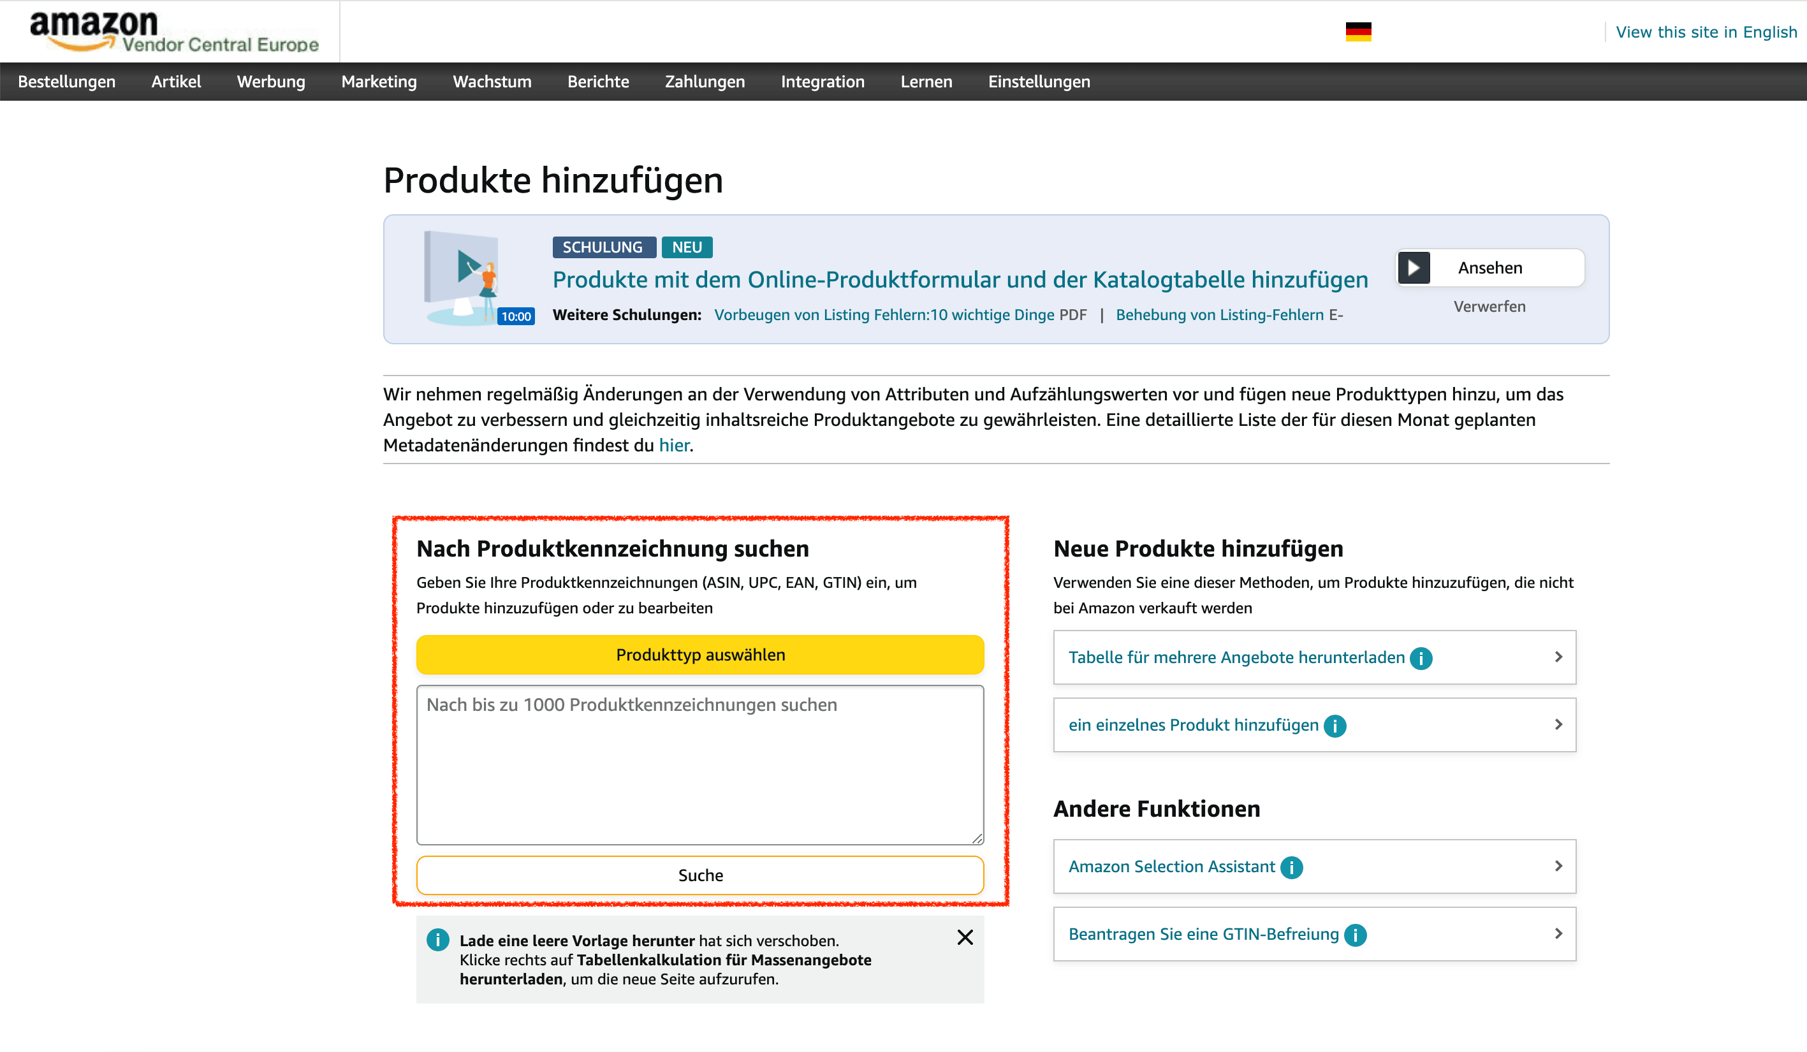This screenshot has width=1807, height=1052.
Task: Click info icon next to Tabelle für mehrere Angebote
Action: click(x=1421, y=659)
